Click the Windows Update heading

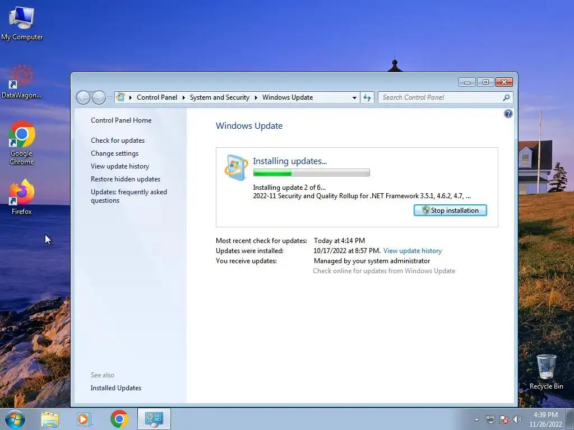point(249,126)
